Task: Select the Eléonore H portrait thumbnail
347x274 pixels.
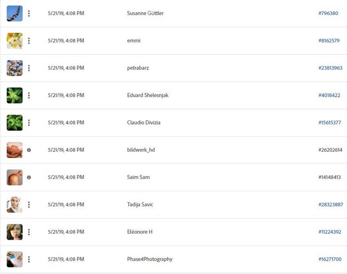Action: pyautogui.click(x=15, y=232)
